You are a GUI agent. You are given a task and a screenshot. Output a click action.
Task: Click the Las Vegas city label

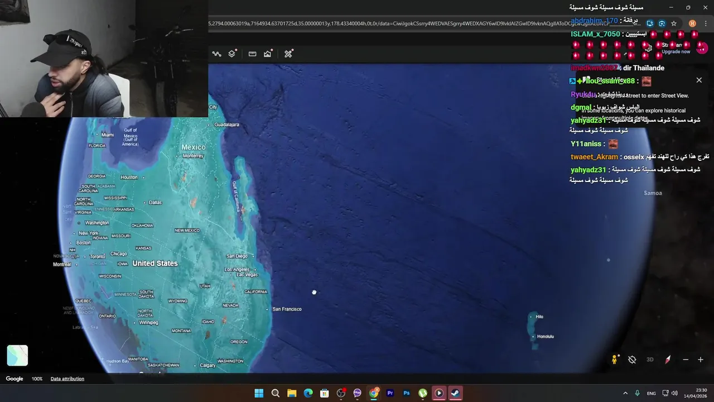(x=247, y=275)
